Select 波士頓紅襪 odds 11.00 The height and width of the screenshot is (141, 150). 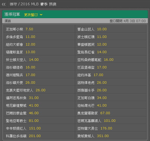pos(111,37)
